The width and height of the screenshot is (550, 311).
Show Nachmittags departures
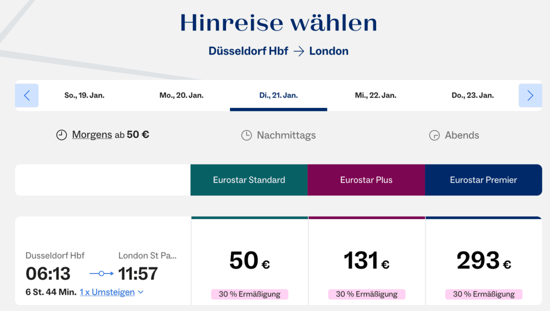click(286, 135)
